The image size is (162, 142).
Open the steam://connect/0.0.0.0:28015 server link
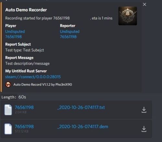[33, 77]
